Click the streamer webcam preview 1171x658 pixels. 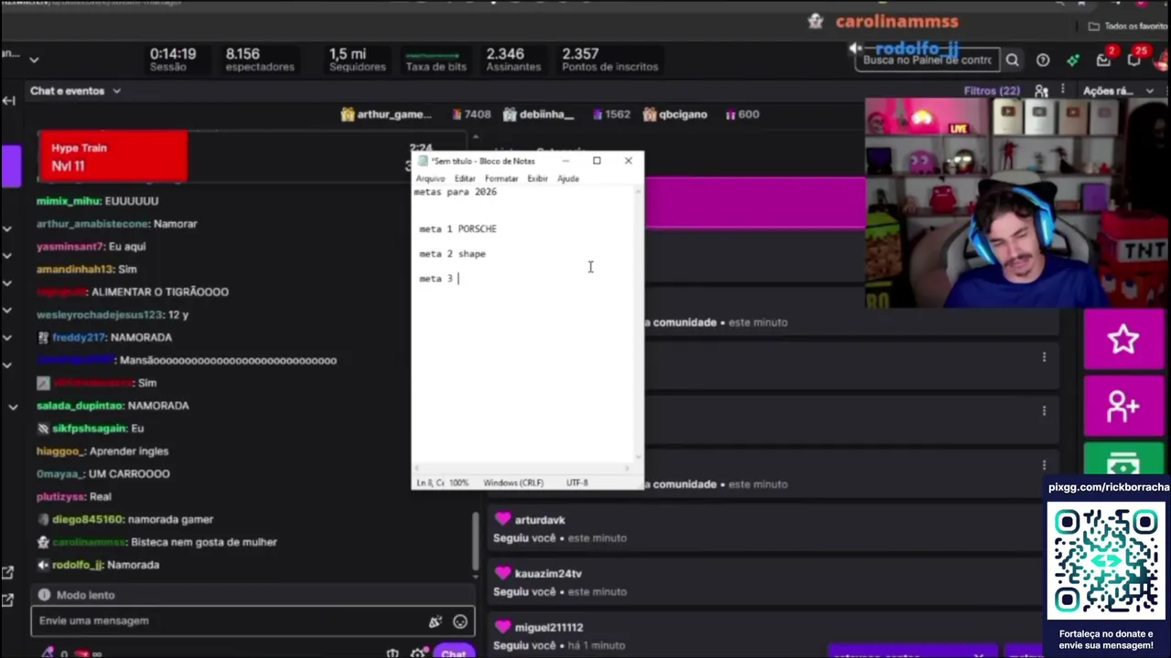click(1018, 203)
